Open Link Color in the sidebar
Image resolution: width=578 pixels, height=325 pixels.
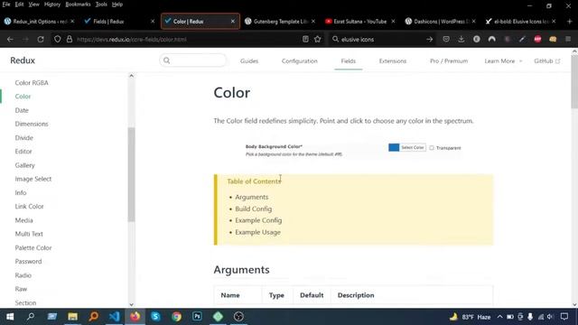pyautogui.click(x=29, y=207)
